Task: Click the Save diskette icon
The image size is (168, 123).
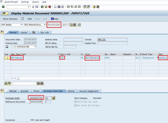Action: [37, 7]
